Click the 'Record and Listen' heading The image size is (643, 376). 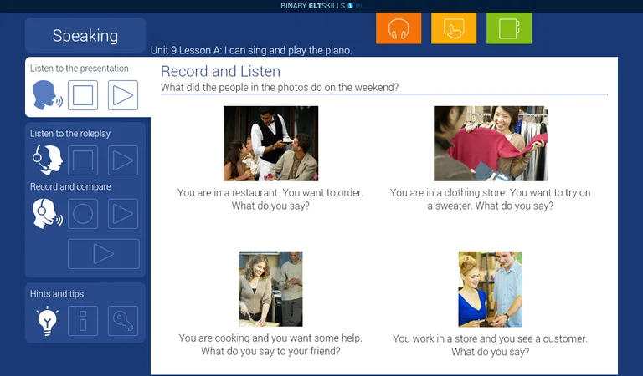tap(221, 71)
